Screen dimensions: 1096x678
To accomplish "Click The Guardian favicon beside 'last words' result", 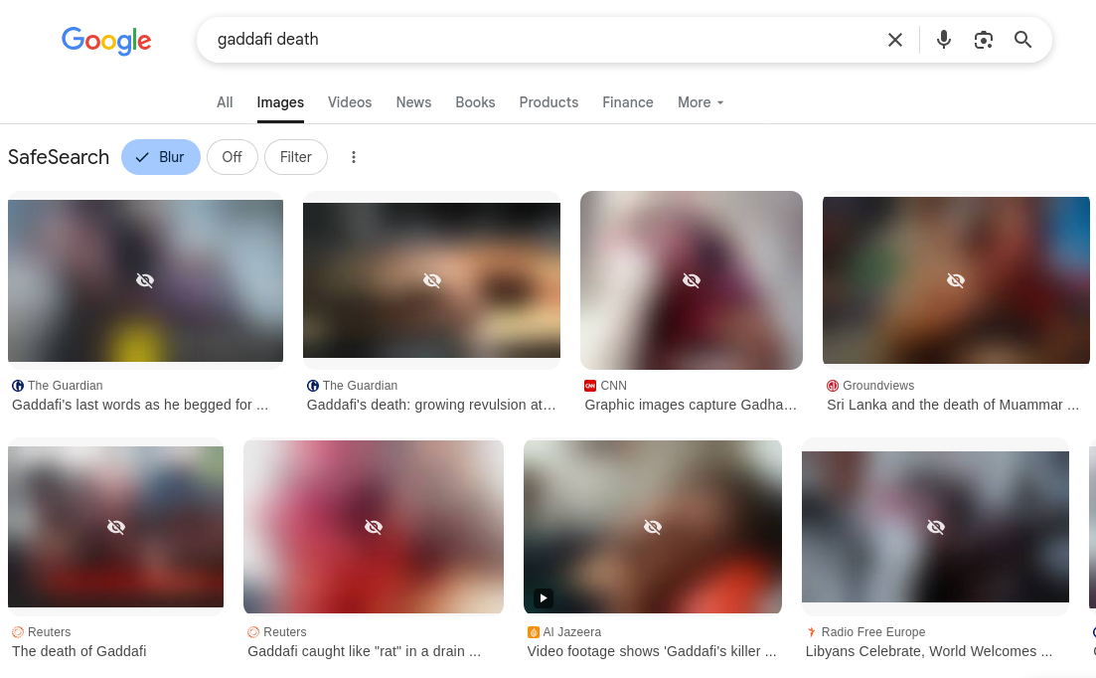I will [18, 386].
